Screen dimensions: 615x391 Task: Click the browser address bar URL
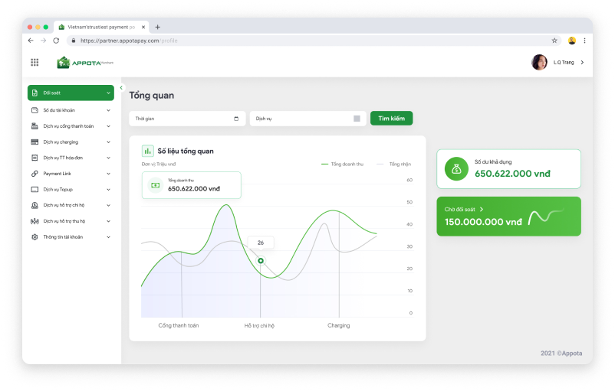(129, 41)
